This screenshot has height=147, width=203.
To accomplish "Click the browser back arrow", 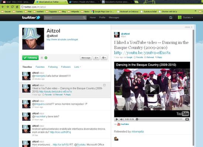I will click(3, 7).
